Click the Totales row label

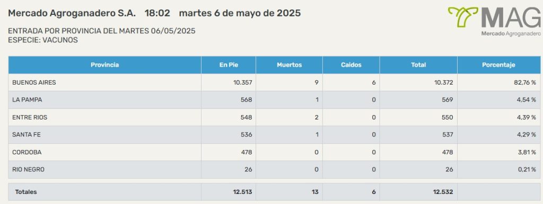point(26,192)
